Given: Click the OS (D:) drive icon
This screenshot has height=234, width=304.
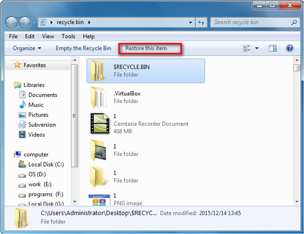Looking at the screenshot, I should [22, 175].
